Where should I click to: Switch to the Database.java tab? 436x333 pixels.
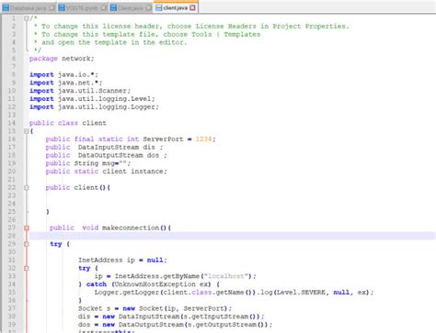tap(29, 7)
